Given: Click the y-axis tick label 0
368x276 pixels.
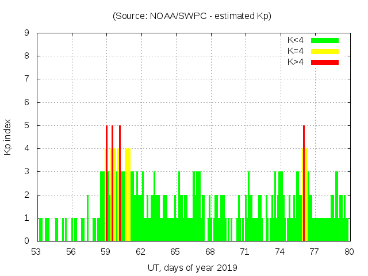Looking at the screenshot, I should tap(27, 241).
